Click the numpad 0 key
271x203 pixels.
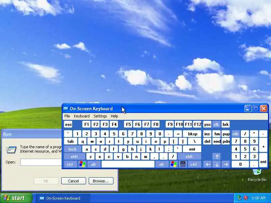(240, 164)
